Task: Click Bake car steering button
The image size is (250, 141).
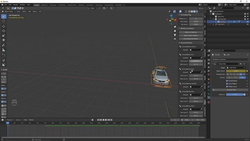Action: (191, 32)
